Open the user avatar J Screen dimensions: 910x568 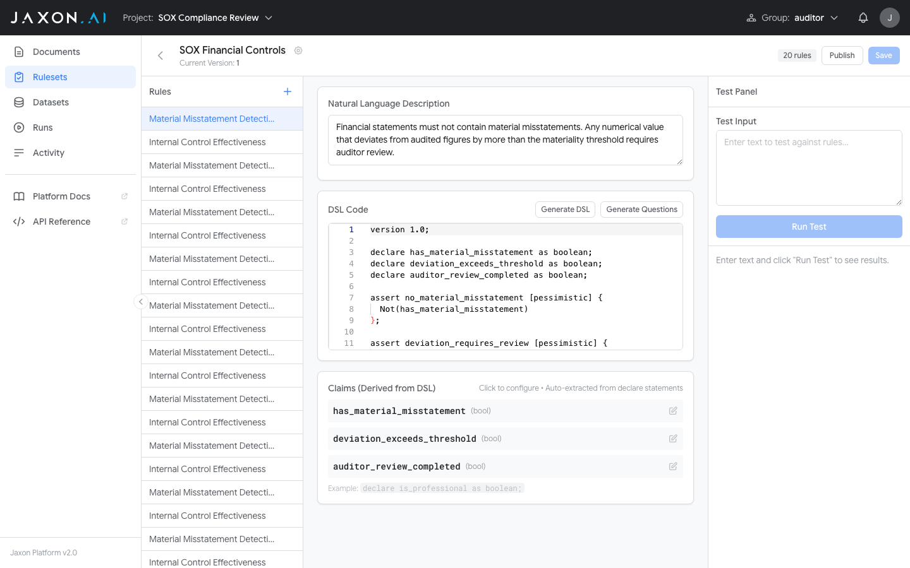point(889,18)
